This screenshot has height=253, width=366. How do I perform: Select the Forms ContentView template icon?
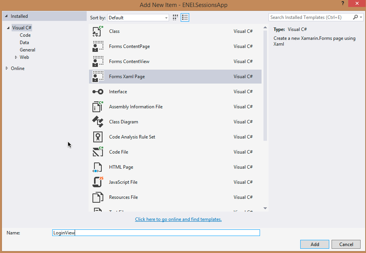click(x=98, y=62)
